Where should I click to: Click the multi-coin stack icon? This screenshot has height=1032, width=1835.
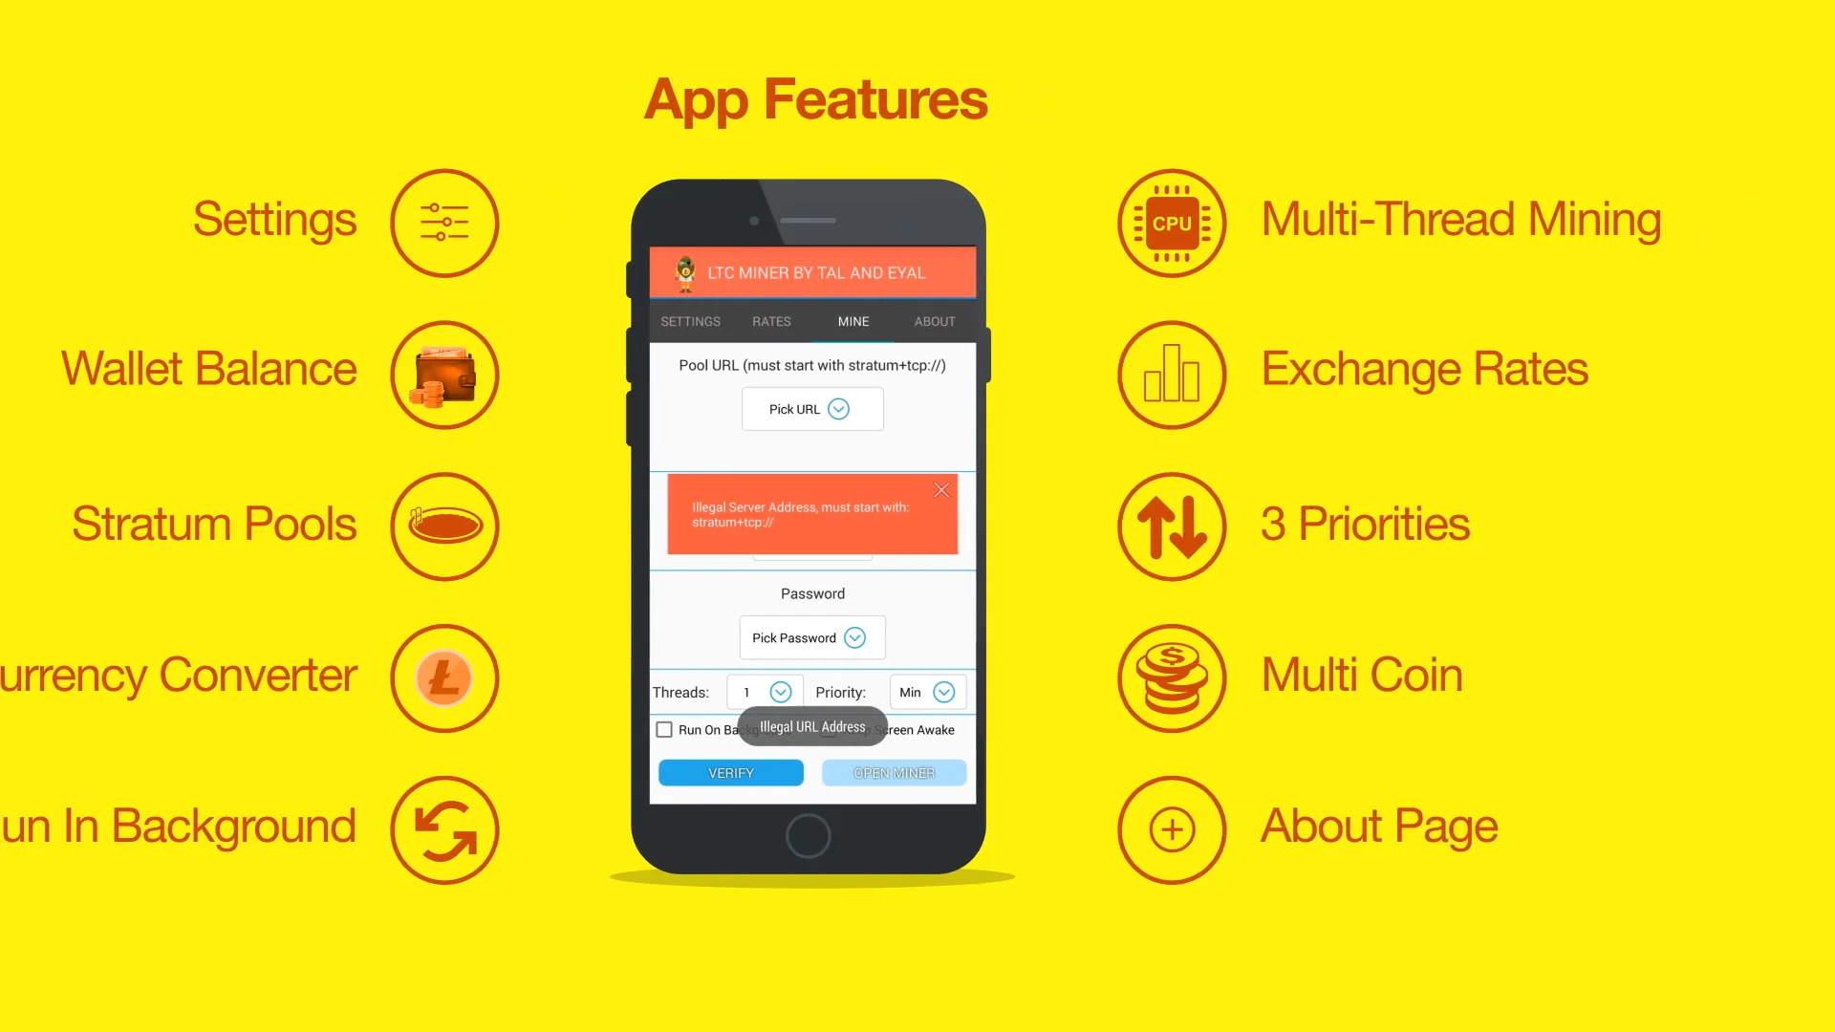(x=1170, y=676)
